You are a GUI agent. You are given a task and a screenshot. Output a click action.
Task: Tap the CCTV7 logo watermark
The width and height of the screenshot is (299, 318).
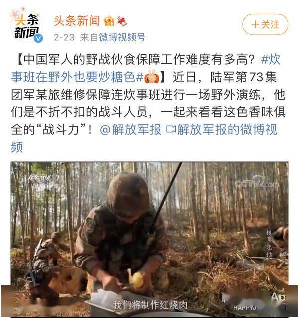[44, 182]
